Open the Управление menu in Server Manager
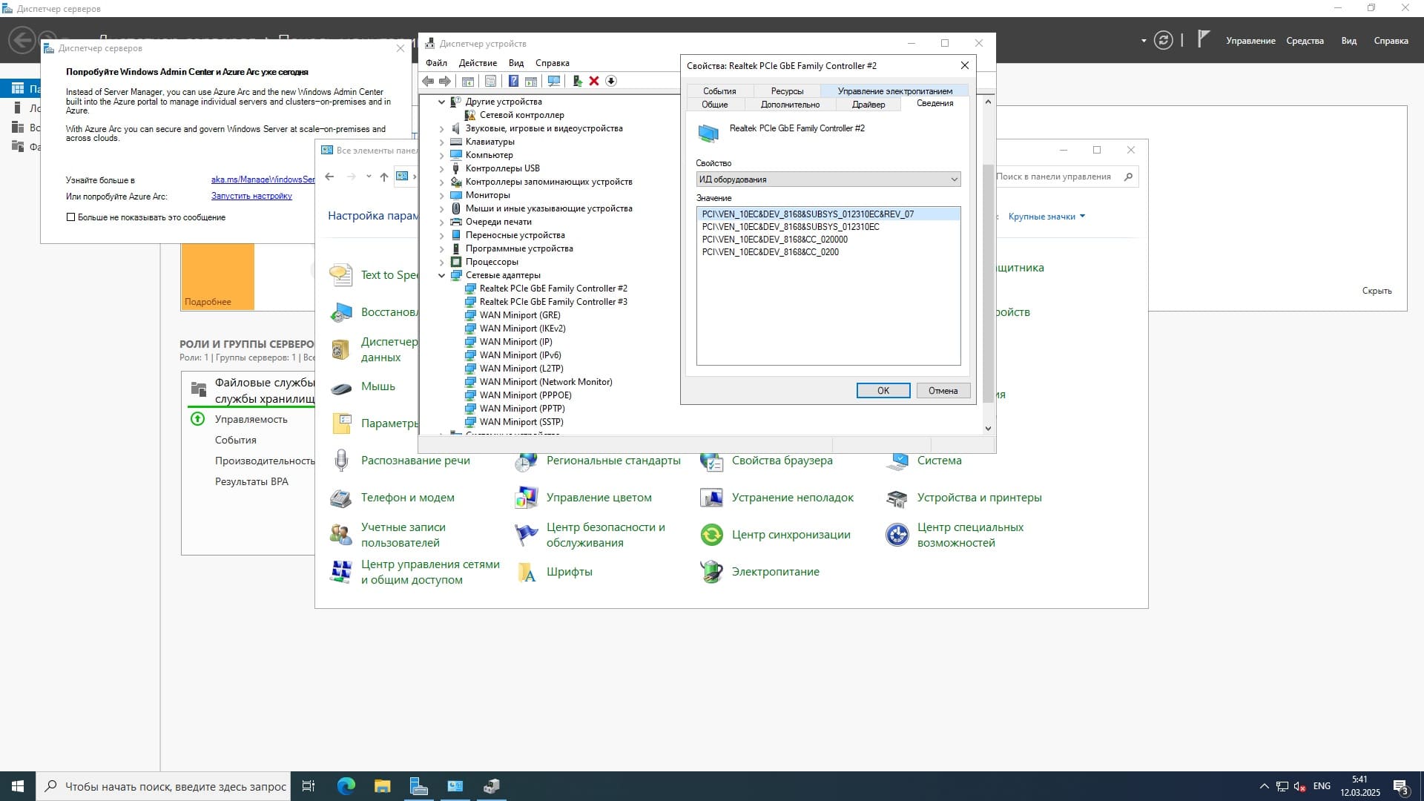The height and width of the screenshot is (801, 1424). 1250,41
